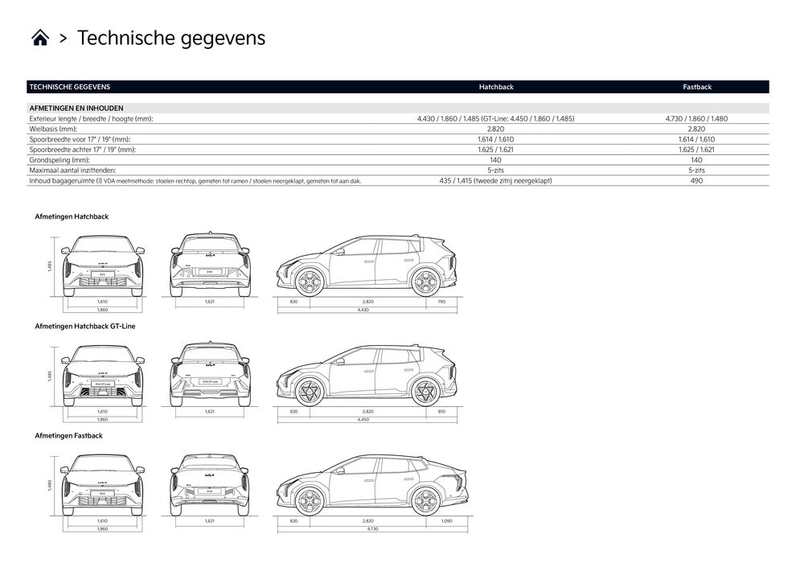Select the Hatchback column header
This screenshot has width=796, height=563.
tap(495, 87)
